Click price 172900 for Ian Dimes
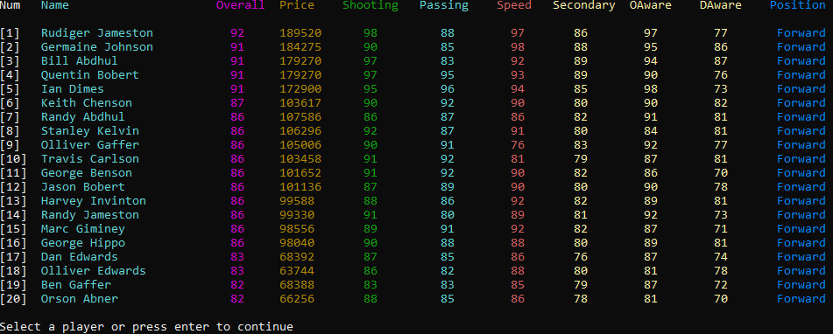Viewport: 833px width, 334px height. point(300,88)
